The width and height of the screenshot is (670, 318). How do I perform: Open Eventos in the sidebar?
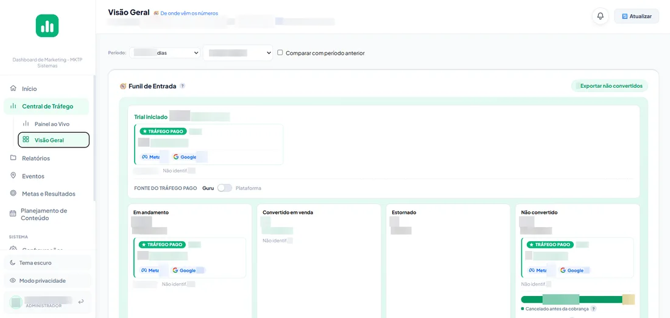[x=47, y=176]
